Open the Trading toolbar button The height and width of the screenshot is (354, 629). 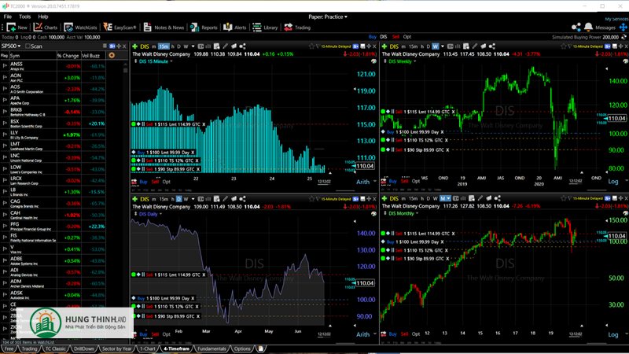pyautogui.click(x=297, y=28)
